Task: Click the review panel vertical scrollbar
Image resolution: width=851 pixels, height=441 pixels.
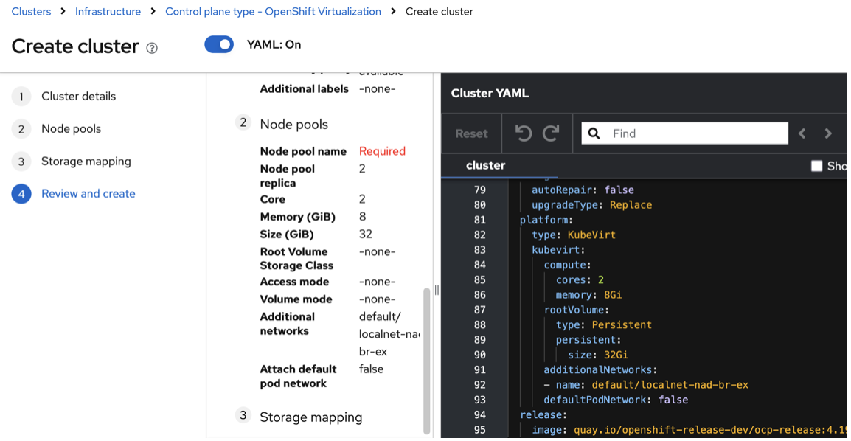Action: [426, 360]
